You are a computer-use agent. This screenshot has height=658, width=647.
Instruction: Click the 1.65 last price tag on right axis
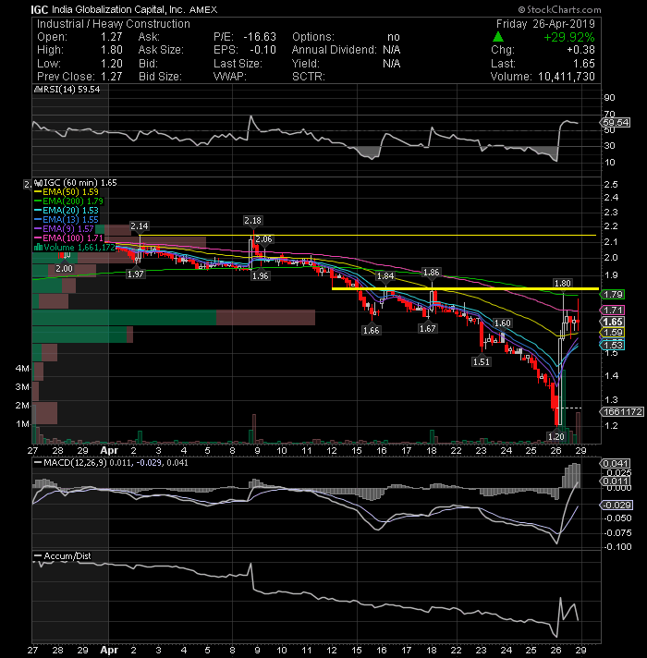613,322
